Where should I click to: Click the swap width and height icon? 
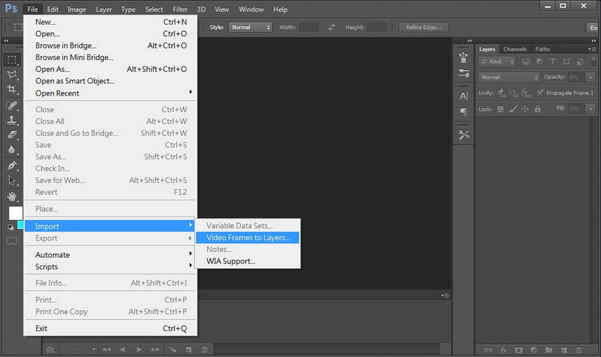pos(332,28)
